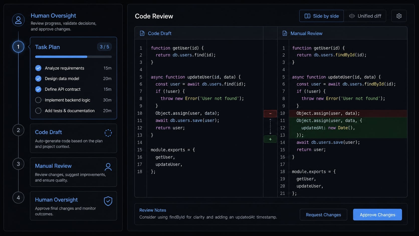Click 'return db.users.findById(id);' line in Manual Review
The width and height of the screenshot is (419, 236).
click(331, 55)
